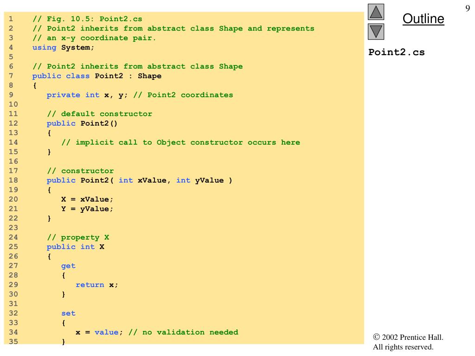Click the statement 'X = xValue;'
The image size is (475, 356).
(87, 199)
